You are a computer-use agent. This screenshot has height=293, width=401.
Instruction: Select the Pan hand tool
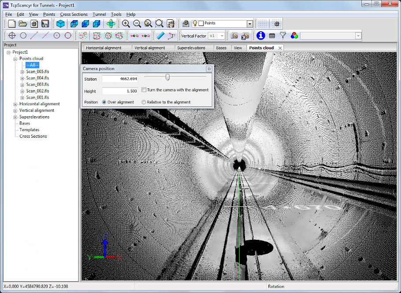point(171,24)
